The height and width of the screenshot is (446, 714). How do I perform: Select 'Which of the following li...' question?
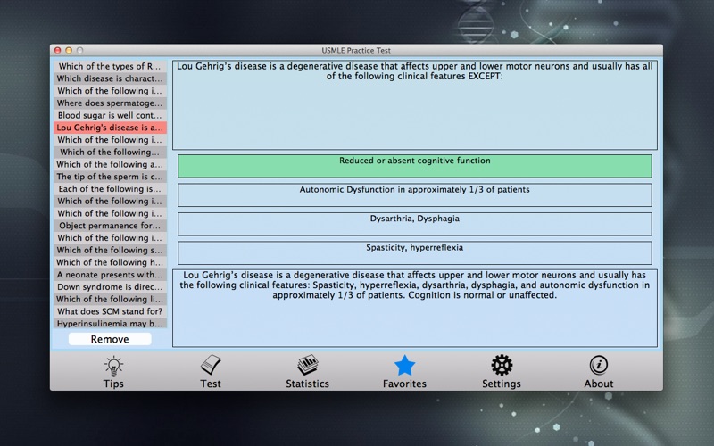pyautogui.click(x=110, y=300)
